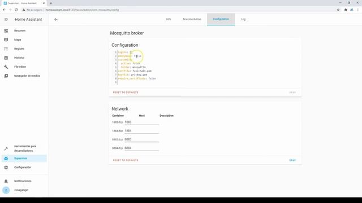This screenshot has height=203, width=362.
Task: Reset Network section to defaults
Action: coord(126,160)
